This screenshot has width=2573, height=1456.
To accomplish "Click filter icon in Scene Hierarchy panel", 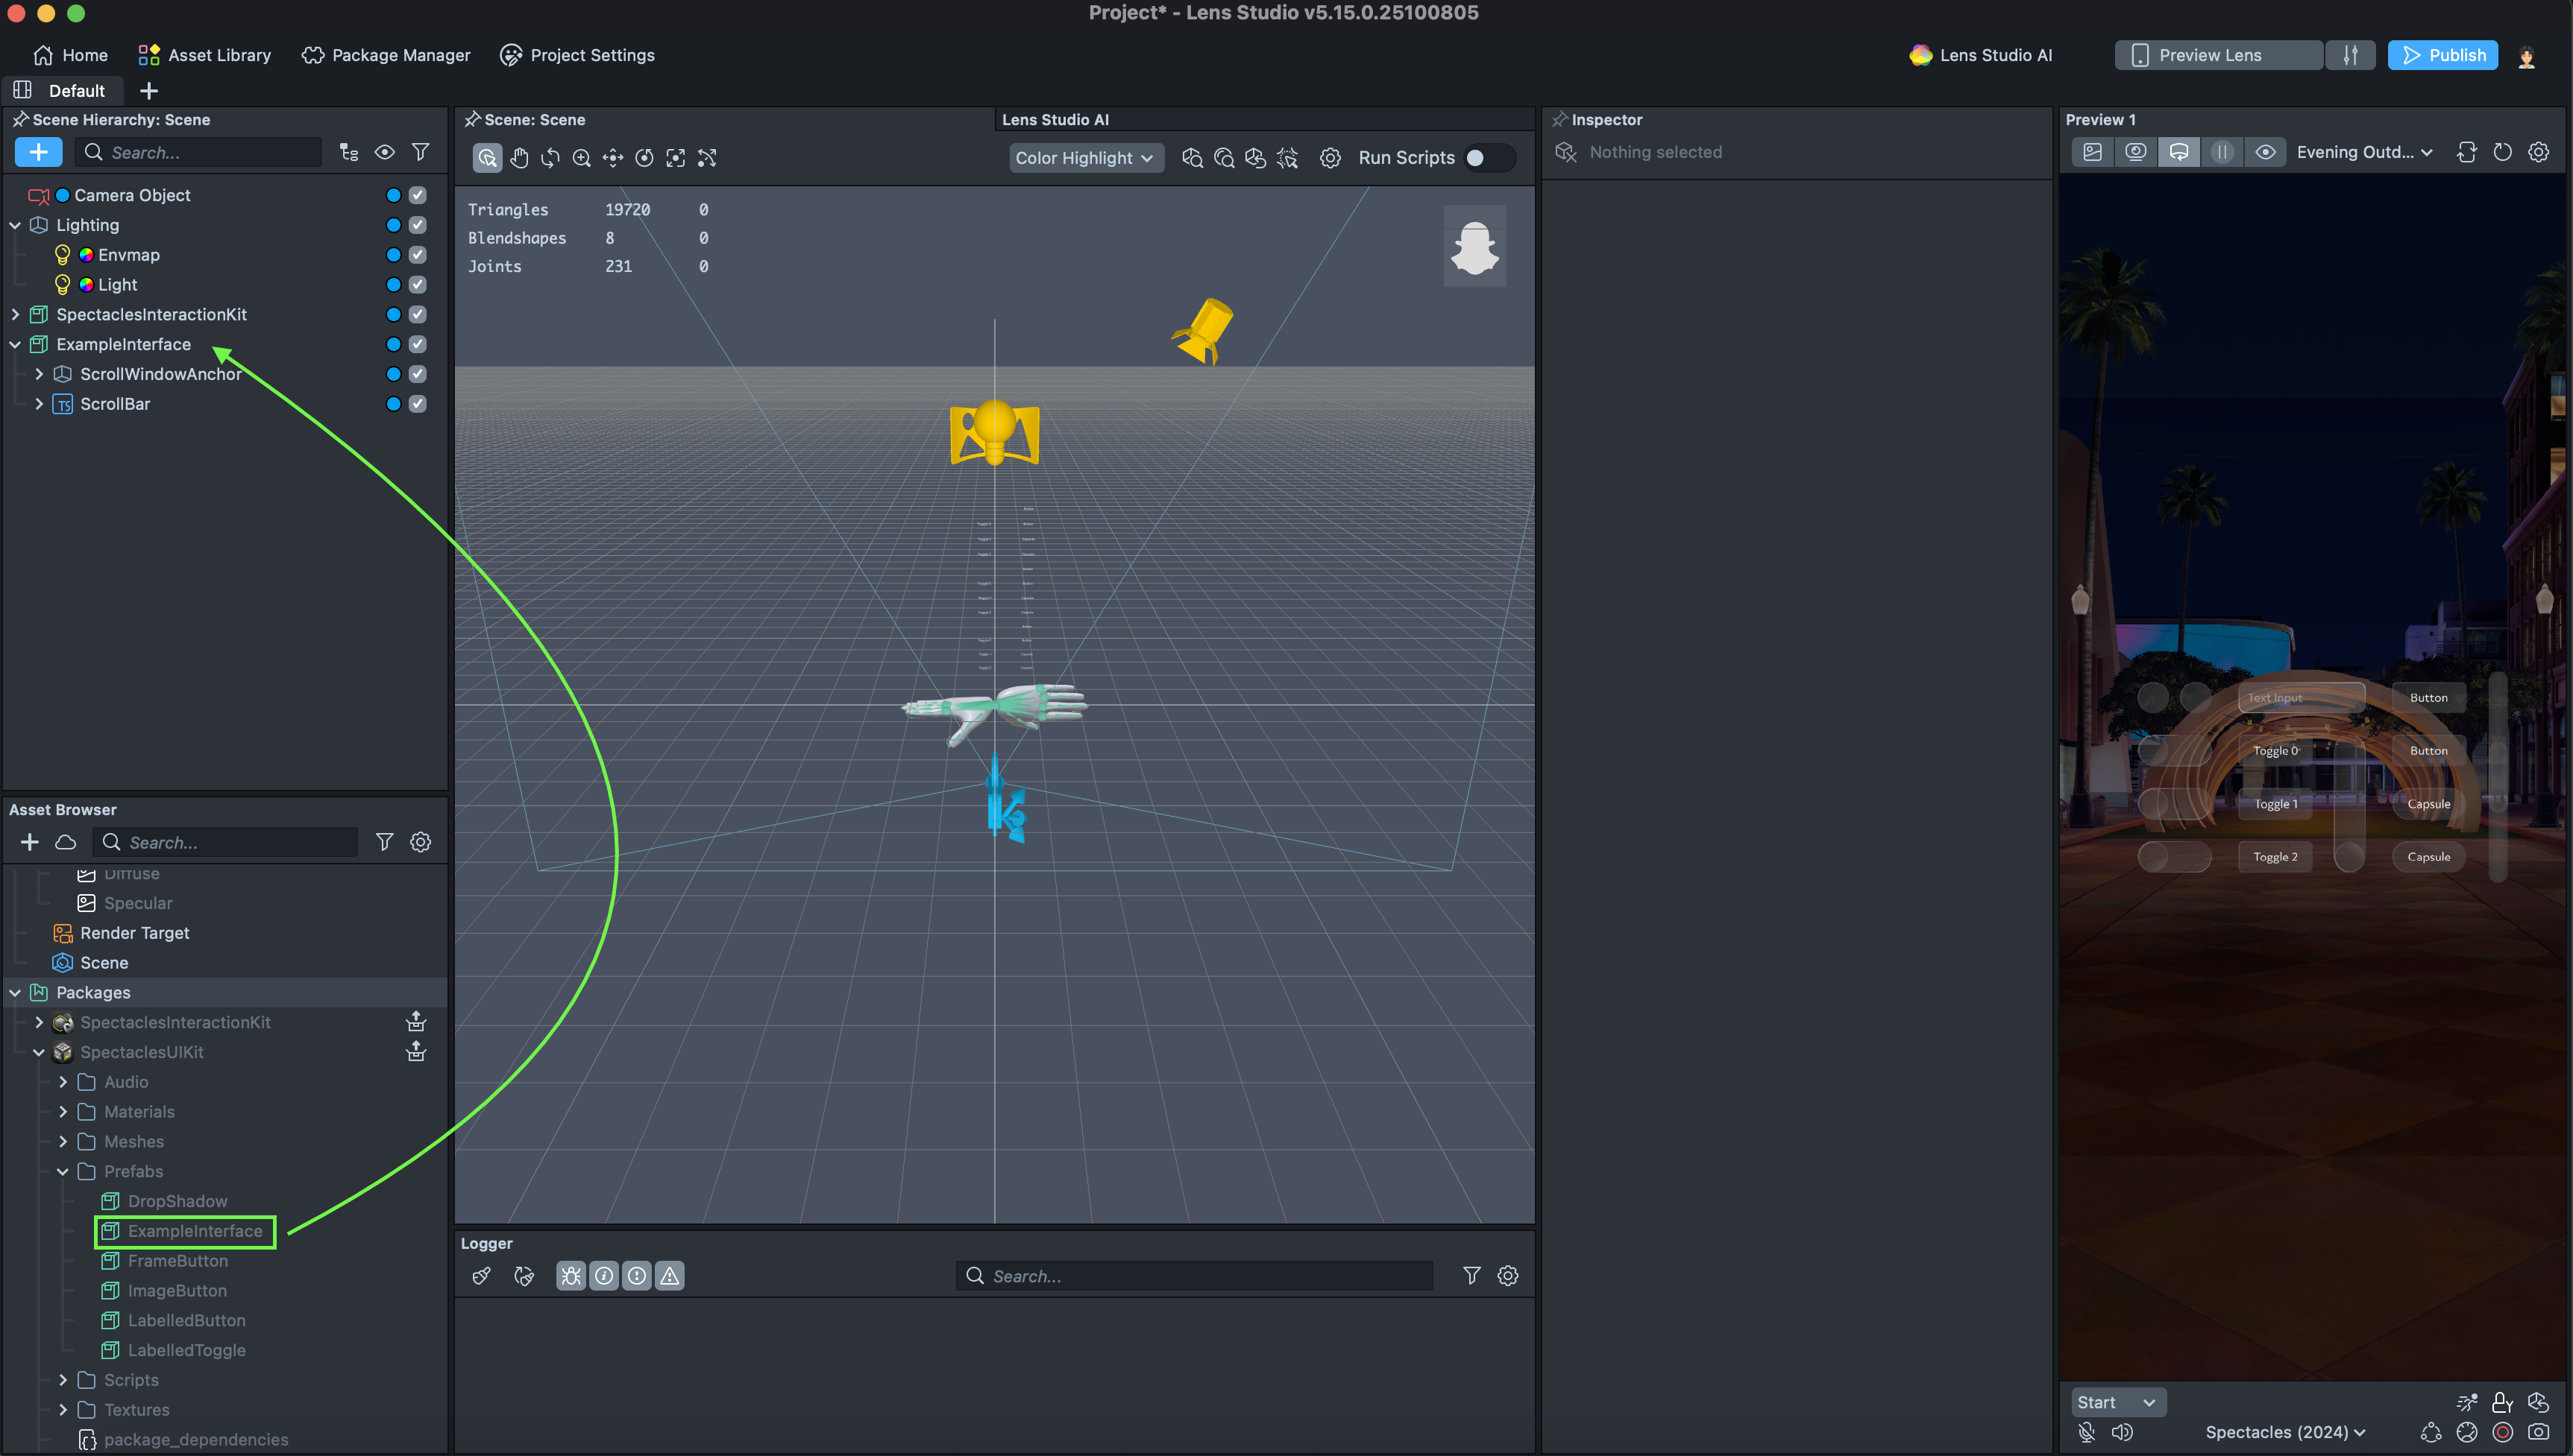I will (421, 152).
